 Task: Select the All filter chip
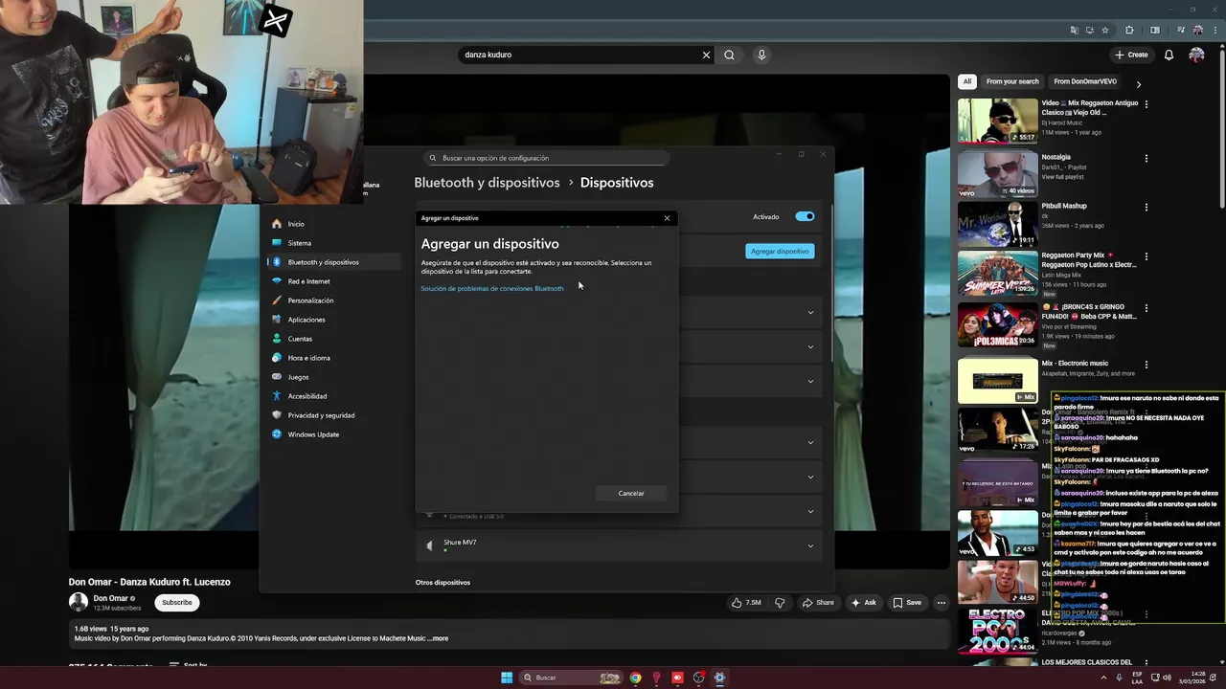[967, 82]
